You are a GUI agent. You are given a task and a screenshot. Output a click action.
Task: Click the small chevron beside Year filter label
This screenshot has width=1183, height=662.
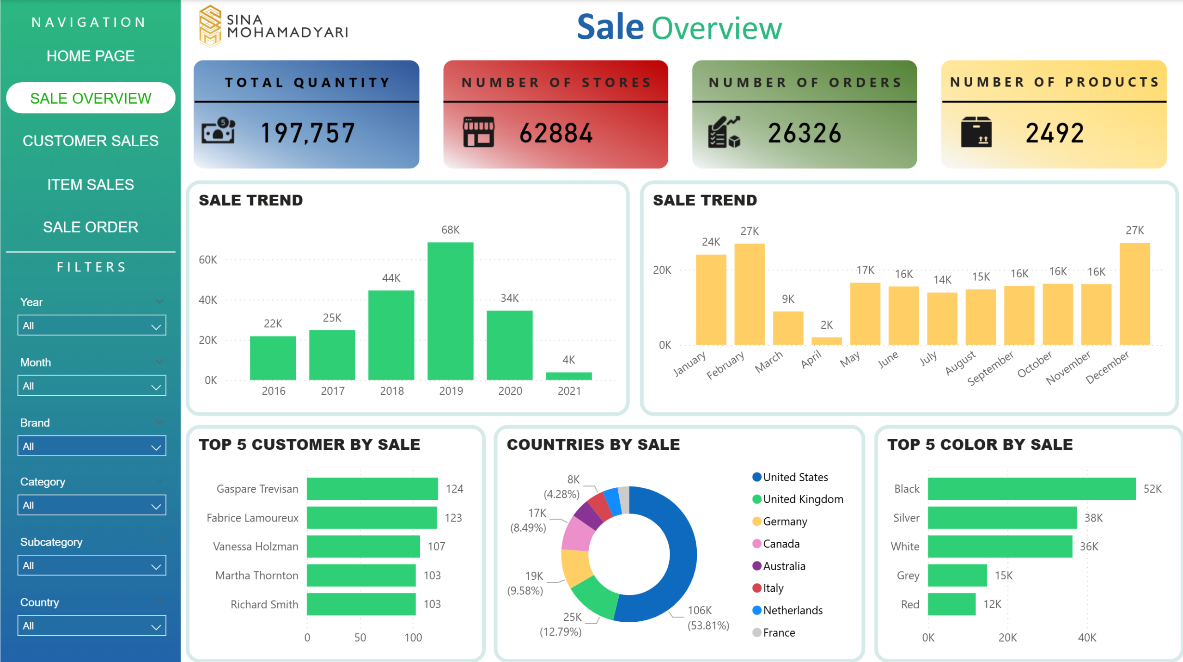point(159,301)
